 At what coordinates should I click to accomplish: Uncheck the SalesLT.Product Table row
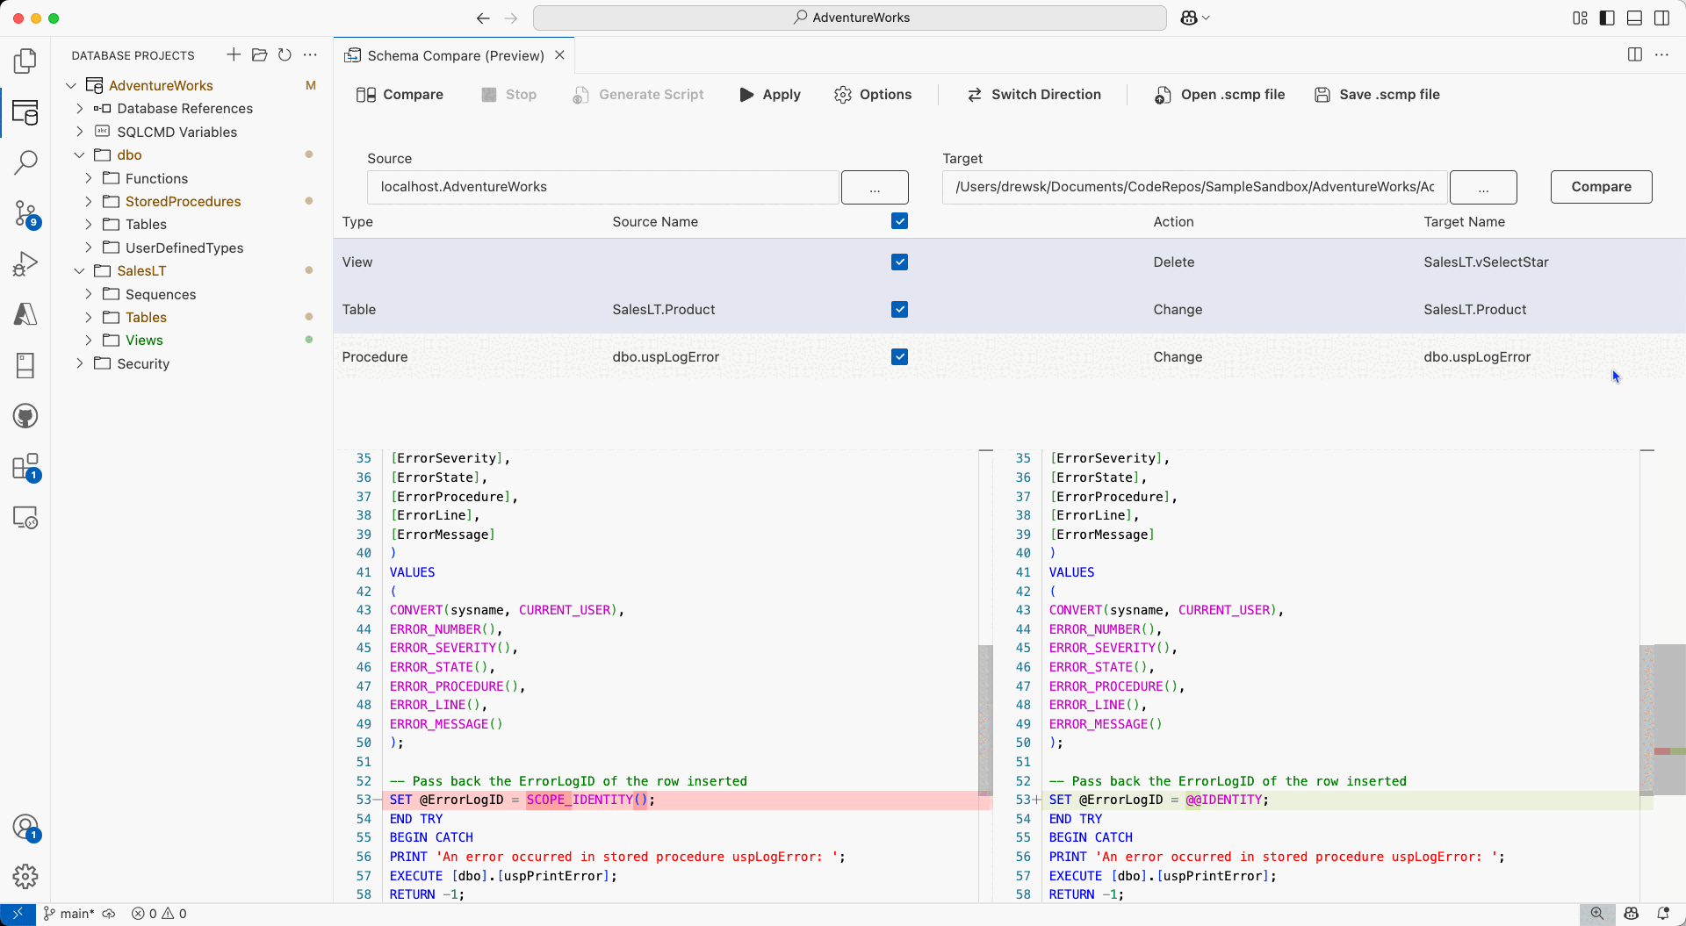click(x=899, y=309)
